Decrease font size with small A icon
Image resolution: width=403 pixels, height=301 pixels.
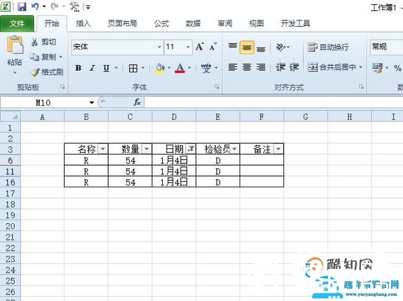[x=214, y=47]
